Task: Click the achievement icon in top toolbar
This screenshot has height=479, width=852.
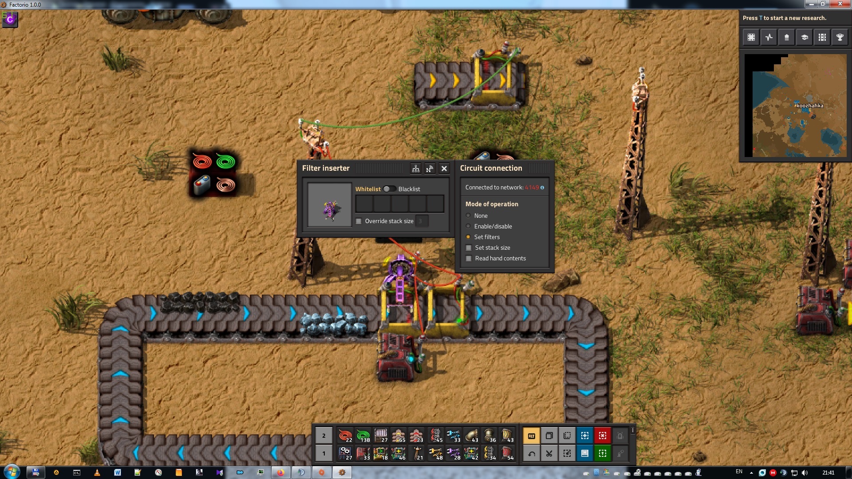Action: (841, 37)
